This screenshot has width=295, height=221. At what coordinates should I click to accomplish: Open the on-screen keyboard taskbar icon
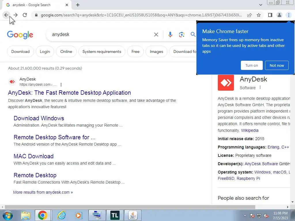pyautogui.click(x=97, y=215)
